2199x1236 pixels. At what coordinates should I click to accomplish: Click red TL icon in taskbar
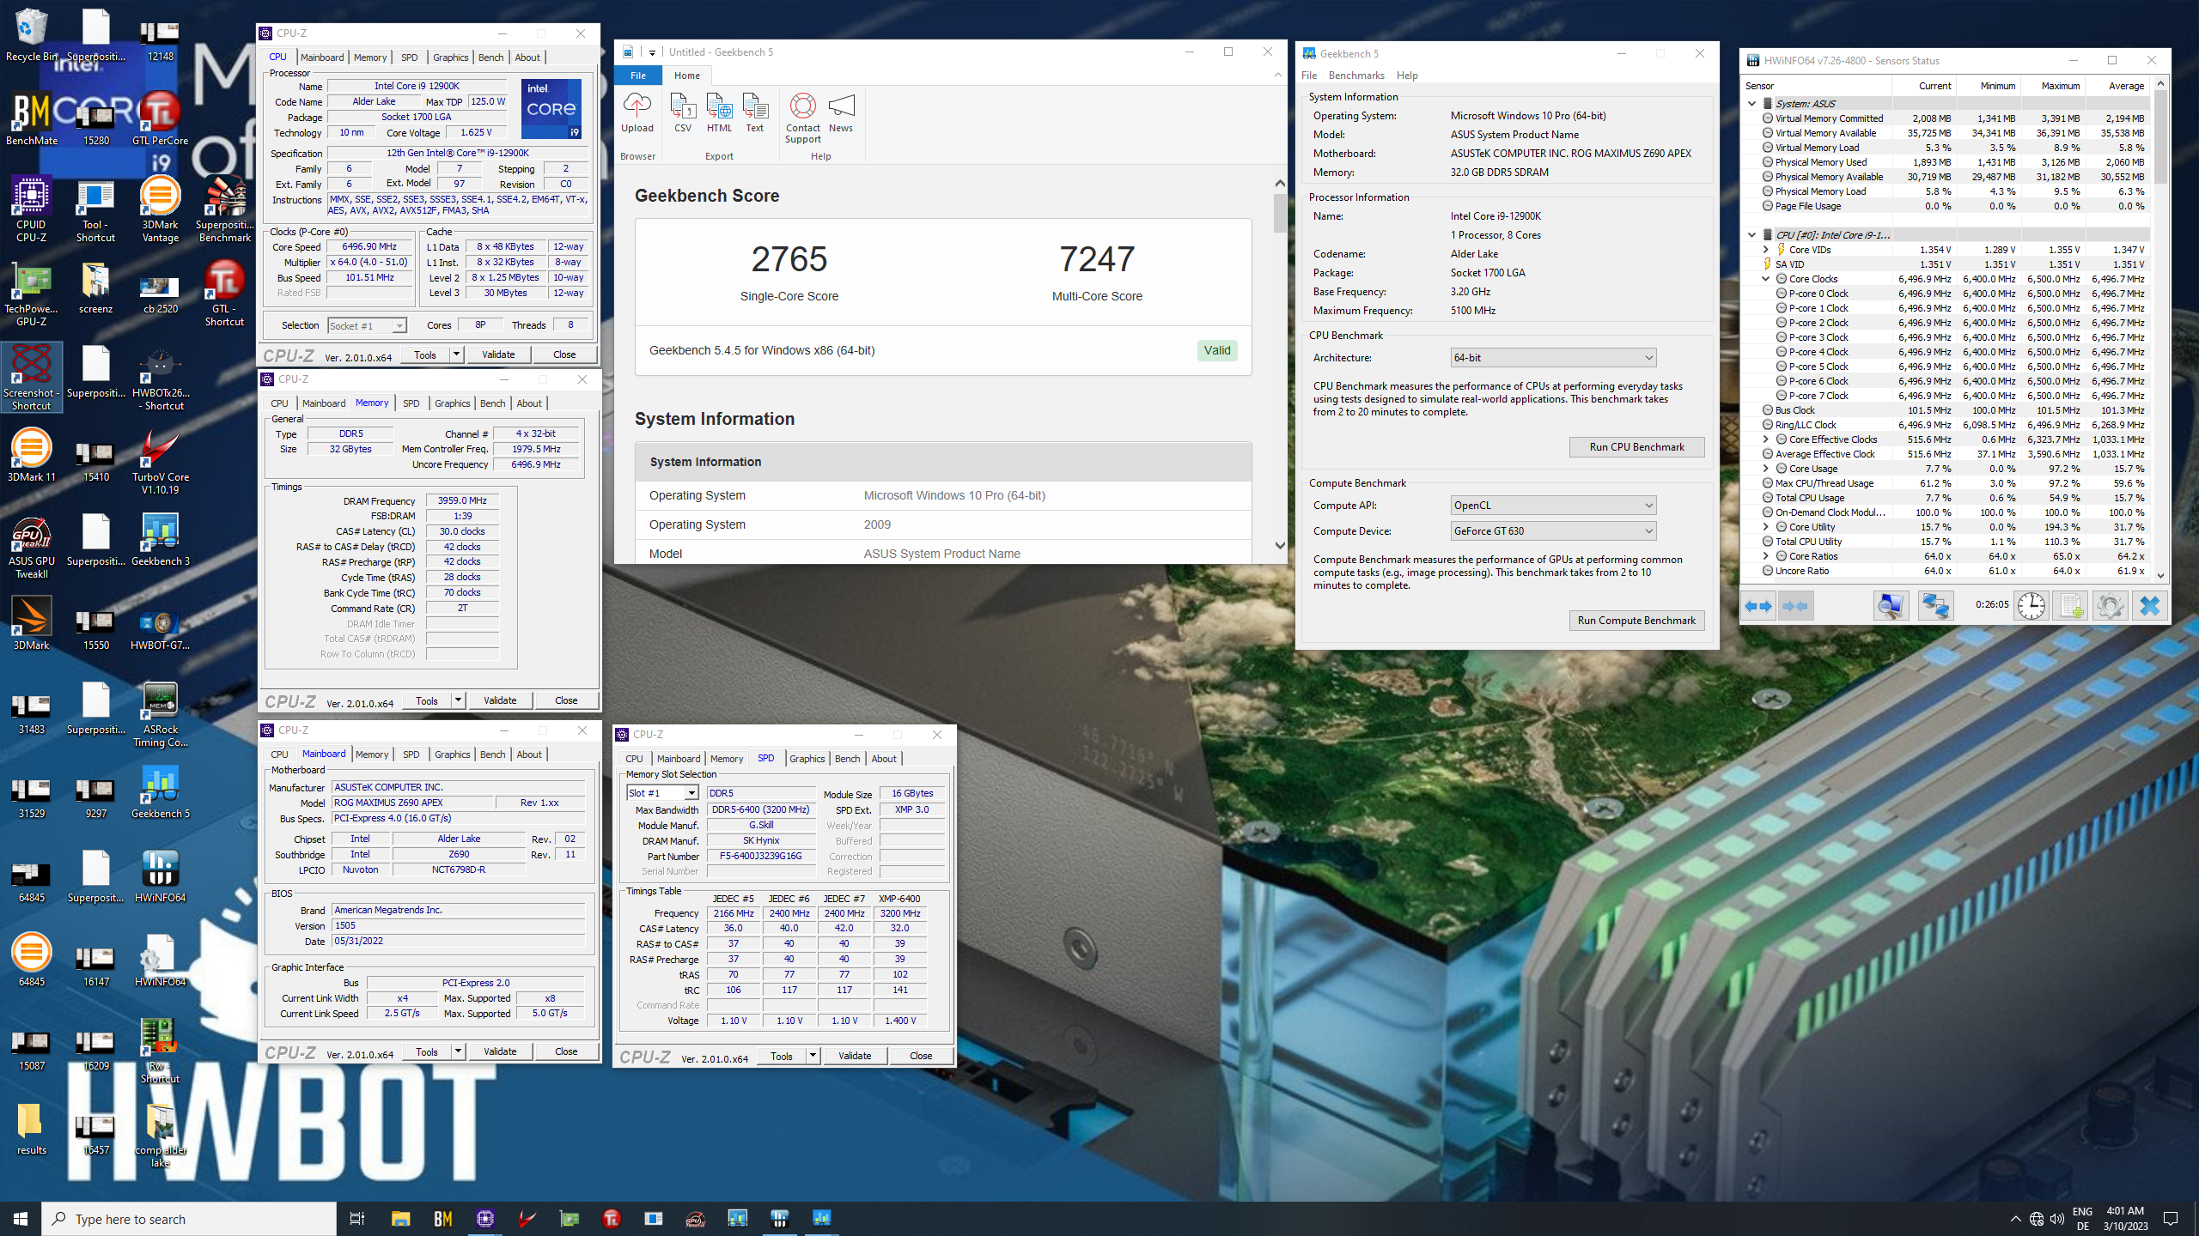[x=611, y=1219]
